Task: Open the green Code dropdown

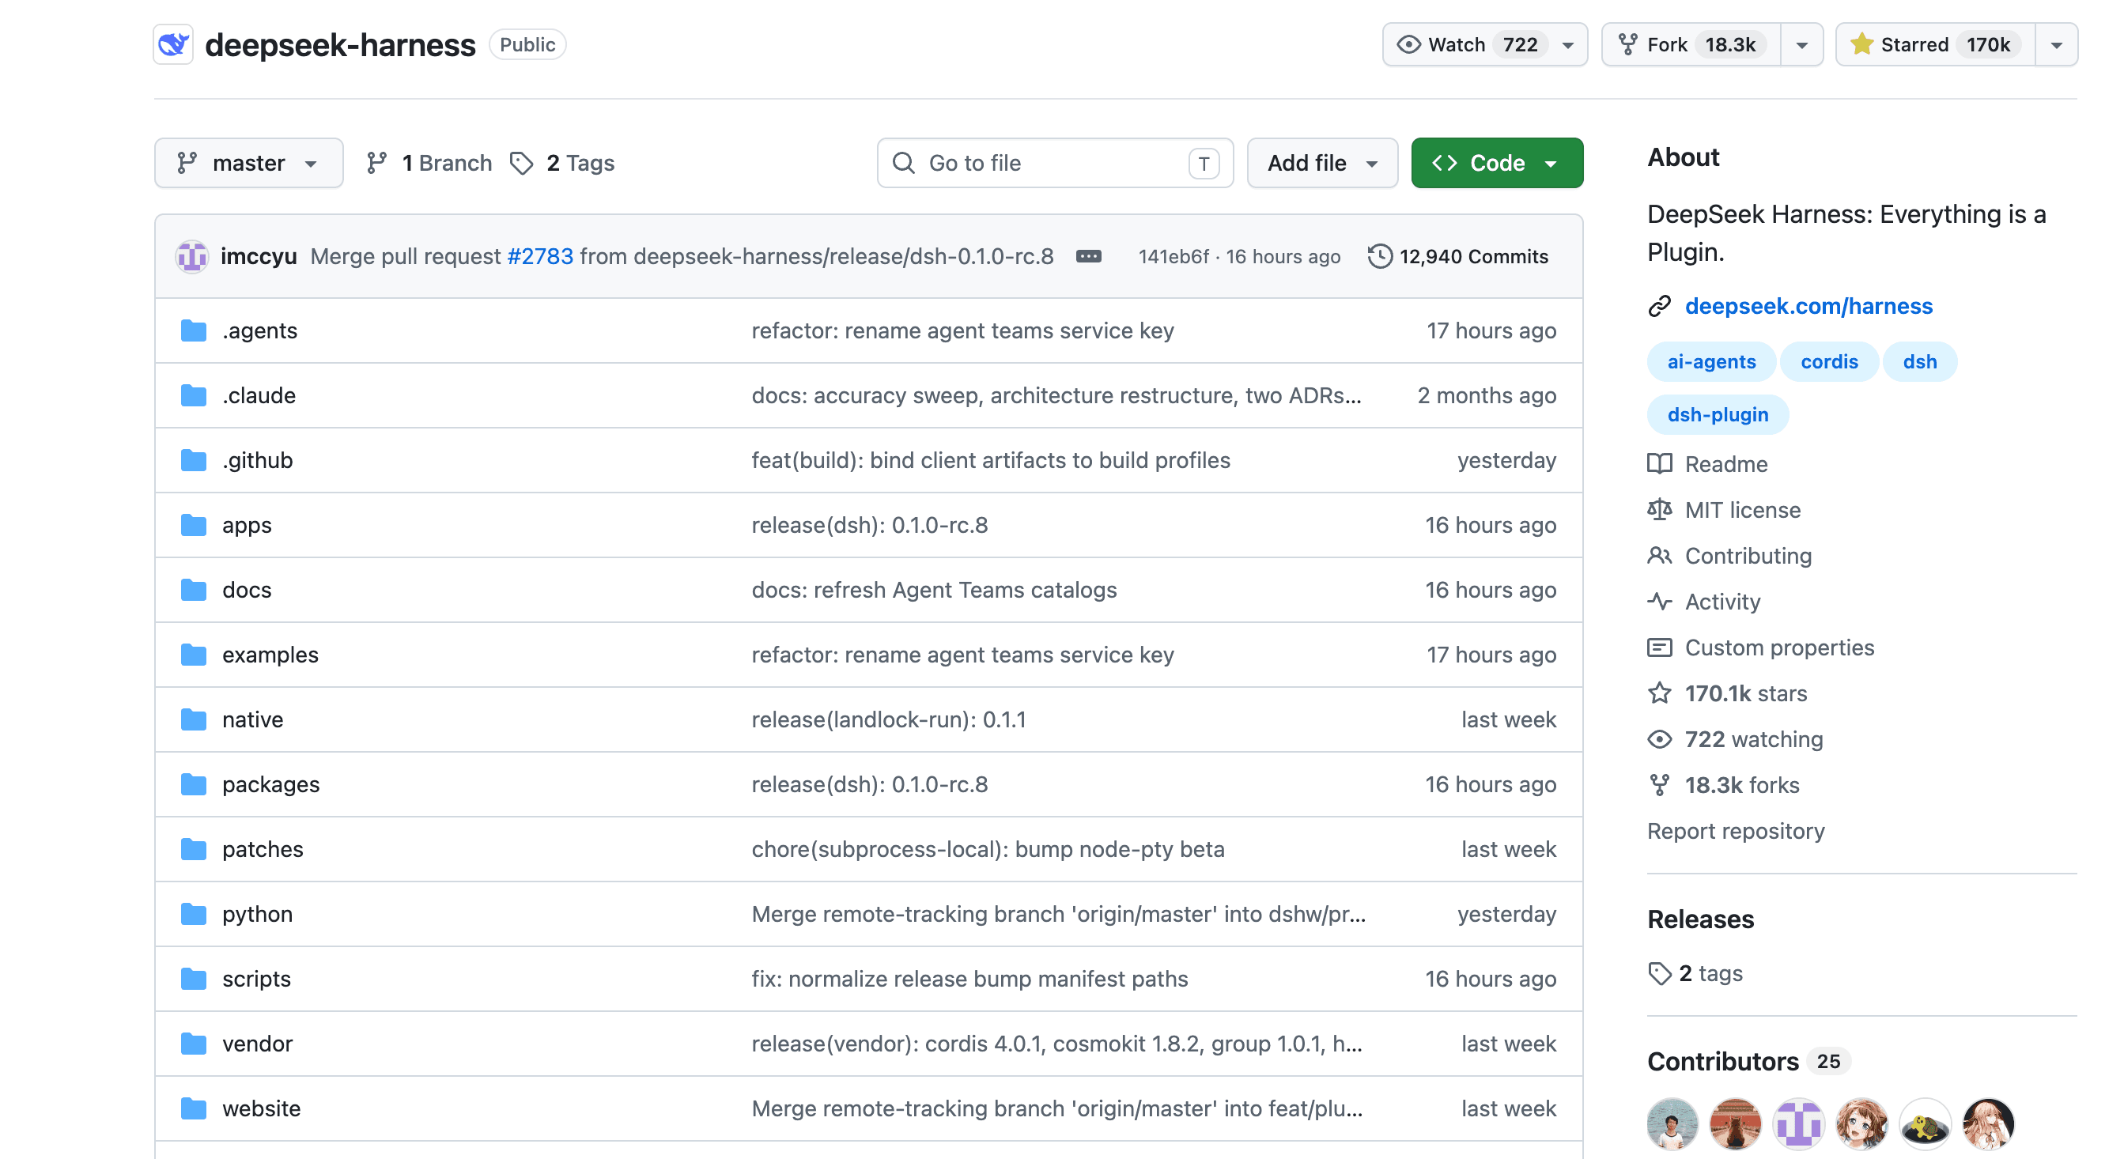Action: [x=1497, y=163]
